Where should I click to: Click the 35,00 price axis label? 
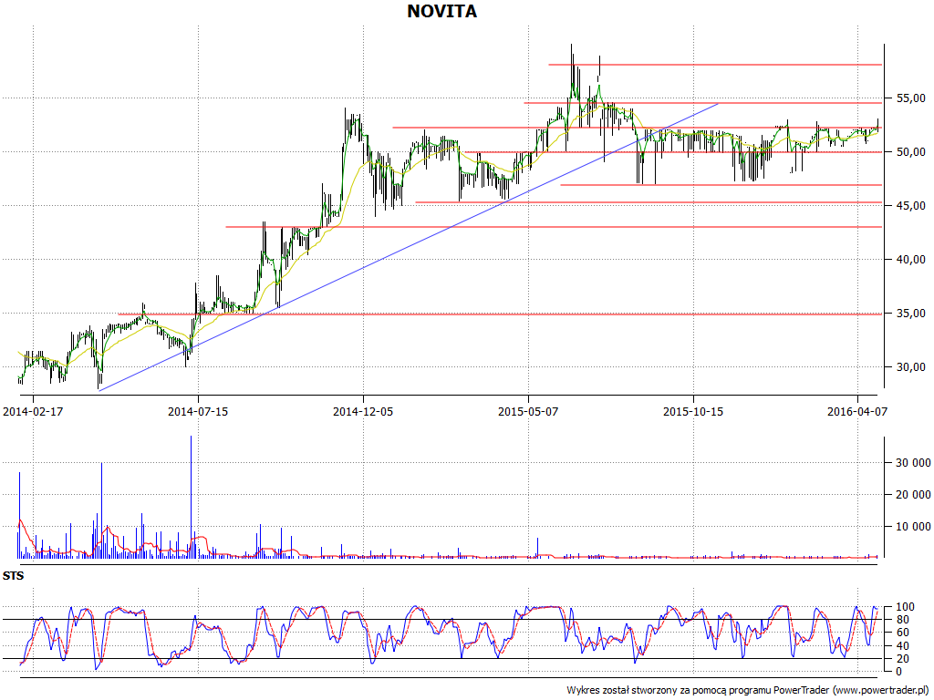909,314
